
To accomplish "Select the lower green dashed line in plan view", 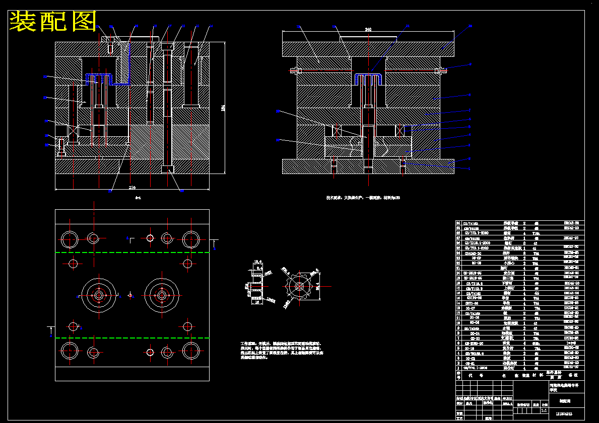I will point(132,338).
